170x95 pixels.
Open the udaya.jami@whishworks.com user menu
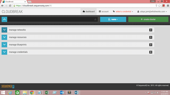click(152, 12)
